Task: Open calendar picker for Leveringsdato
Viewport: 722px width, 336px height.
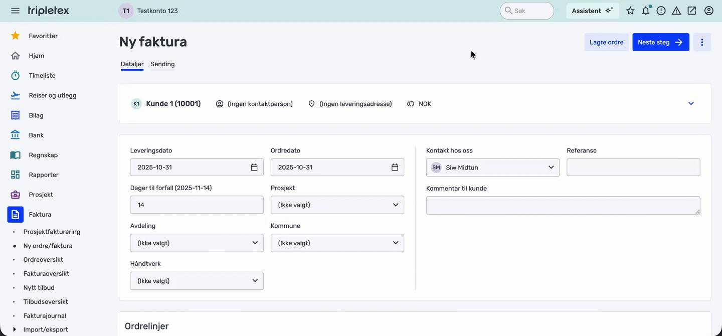Action: pyautogui.click(x=254, y=167)
